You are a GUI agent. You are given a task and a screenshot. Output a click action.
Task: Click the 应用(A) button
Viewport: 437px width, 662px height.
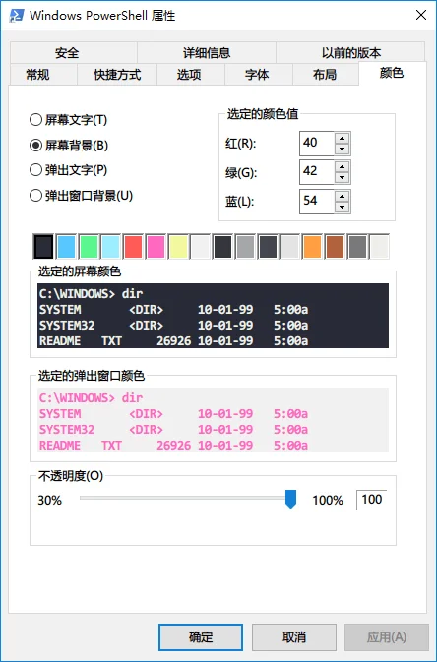tap(387, 637)
